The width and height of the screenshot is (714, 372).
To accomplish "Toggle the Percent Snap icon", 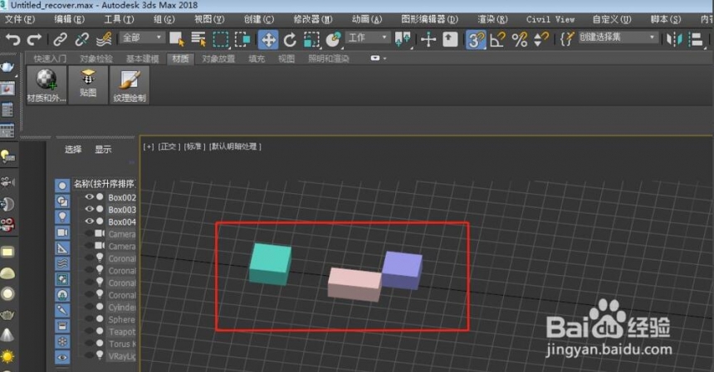I will [520, 40].
